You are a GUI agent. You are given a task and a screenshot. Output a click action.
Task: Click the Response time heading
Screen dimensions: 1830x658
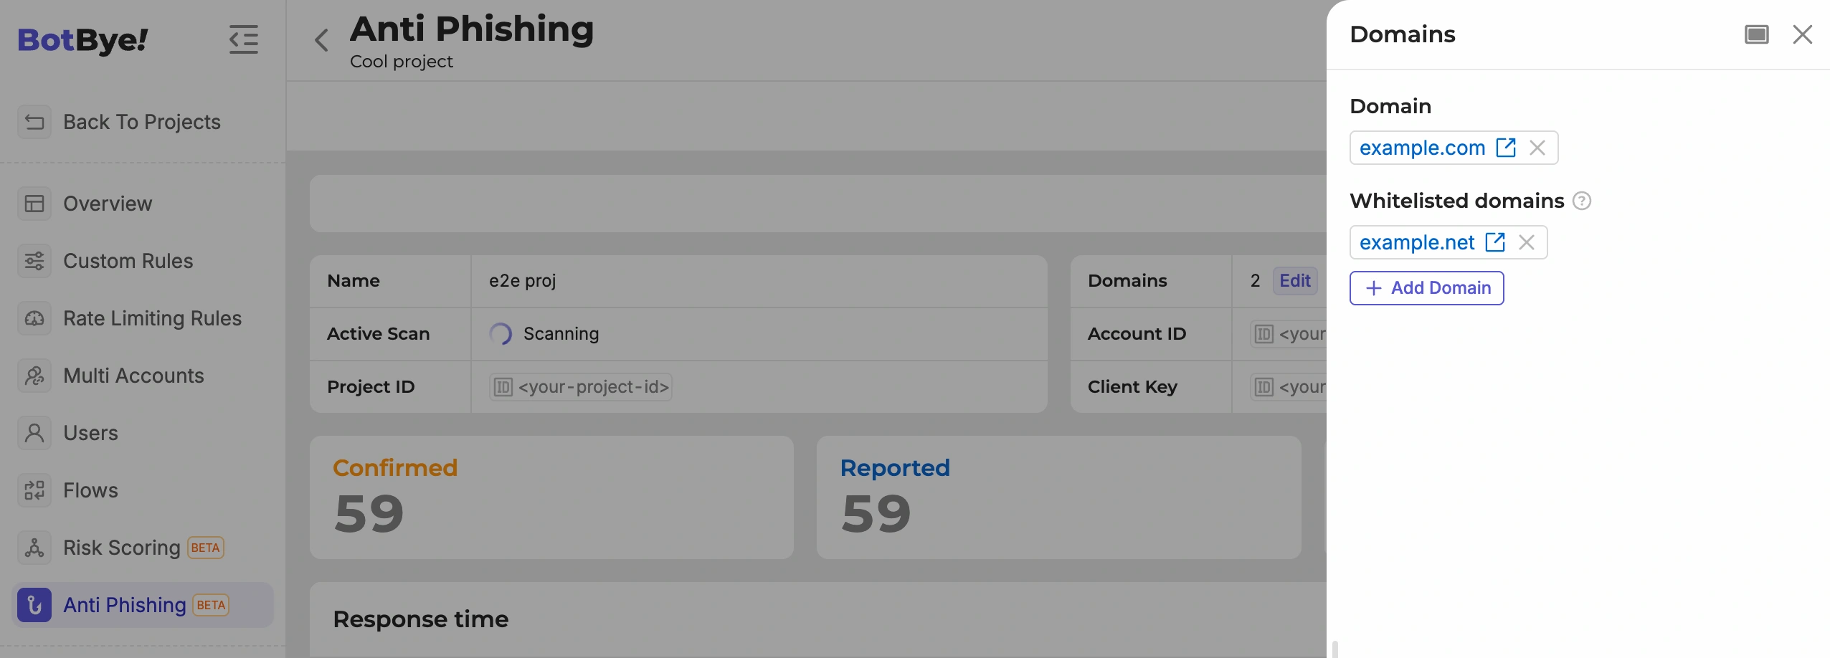421,619
